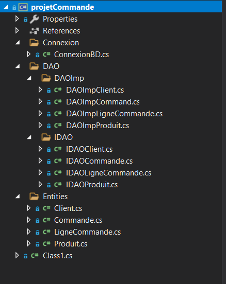Select the IDAOClient.cs file name
Image resolution: width=226 pixels, height=284 pixels.
[89, 149]
